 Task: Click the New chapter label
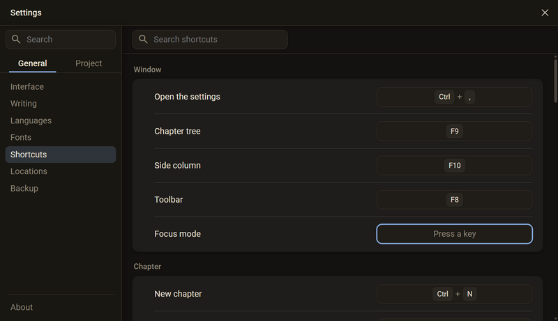(x=178, y=294)
